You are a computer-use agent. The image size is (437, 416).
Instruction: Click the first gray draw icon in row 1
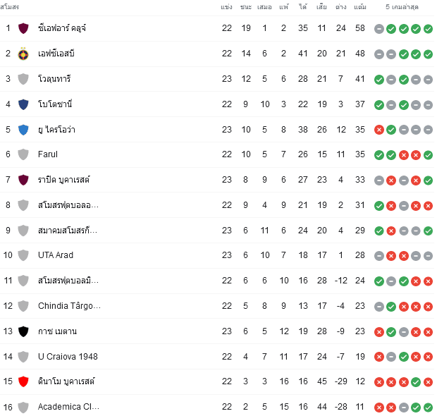pos(379,29)
